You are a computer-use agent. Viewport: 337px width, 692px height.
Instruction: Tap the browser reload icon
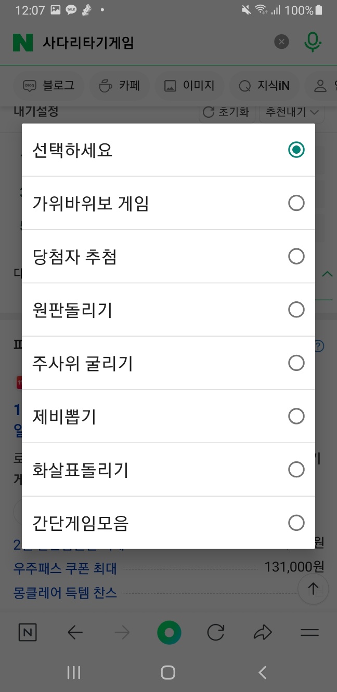pos(216,632)
